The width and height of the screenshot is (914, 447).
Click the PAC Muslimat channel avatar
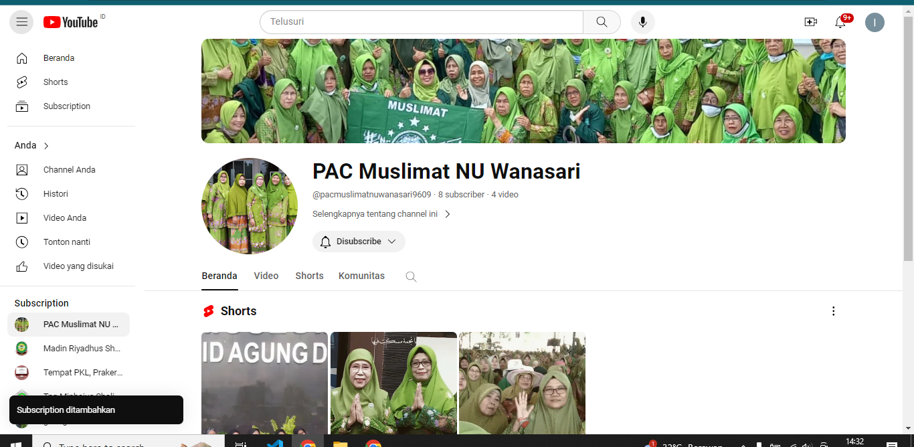tap(250, 206)
